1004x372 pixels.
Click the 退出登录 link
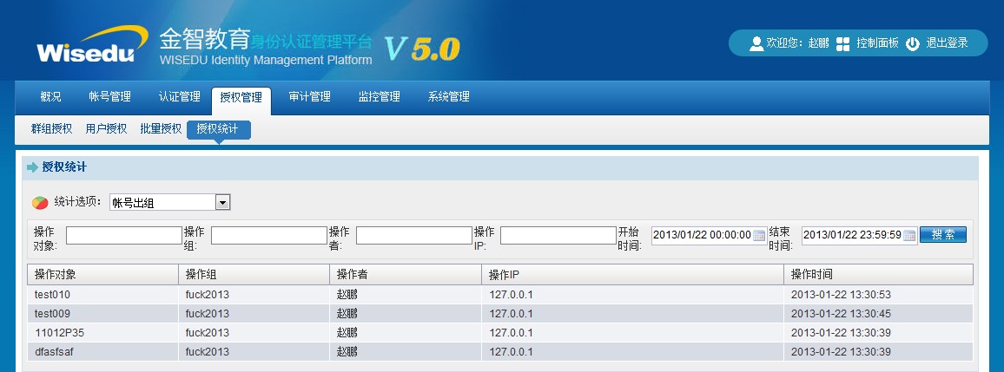click(x=947, y=43)
